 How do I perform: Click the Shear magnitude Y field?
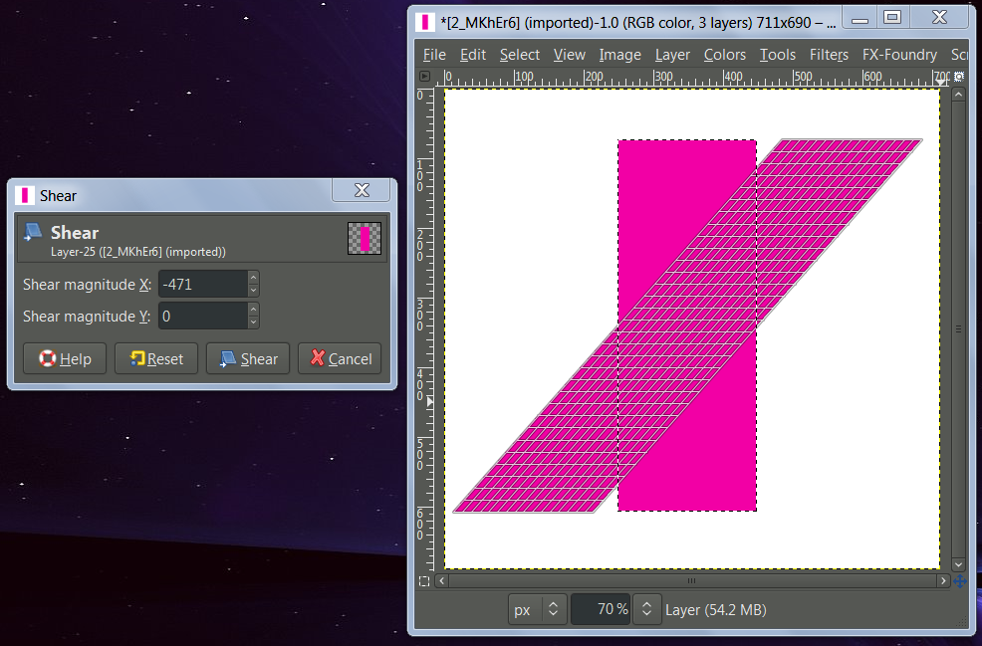click(203, 317)
